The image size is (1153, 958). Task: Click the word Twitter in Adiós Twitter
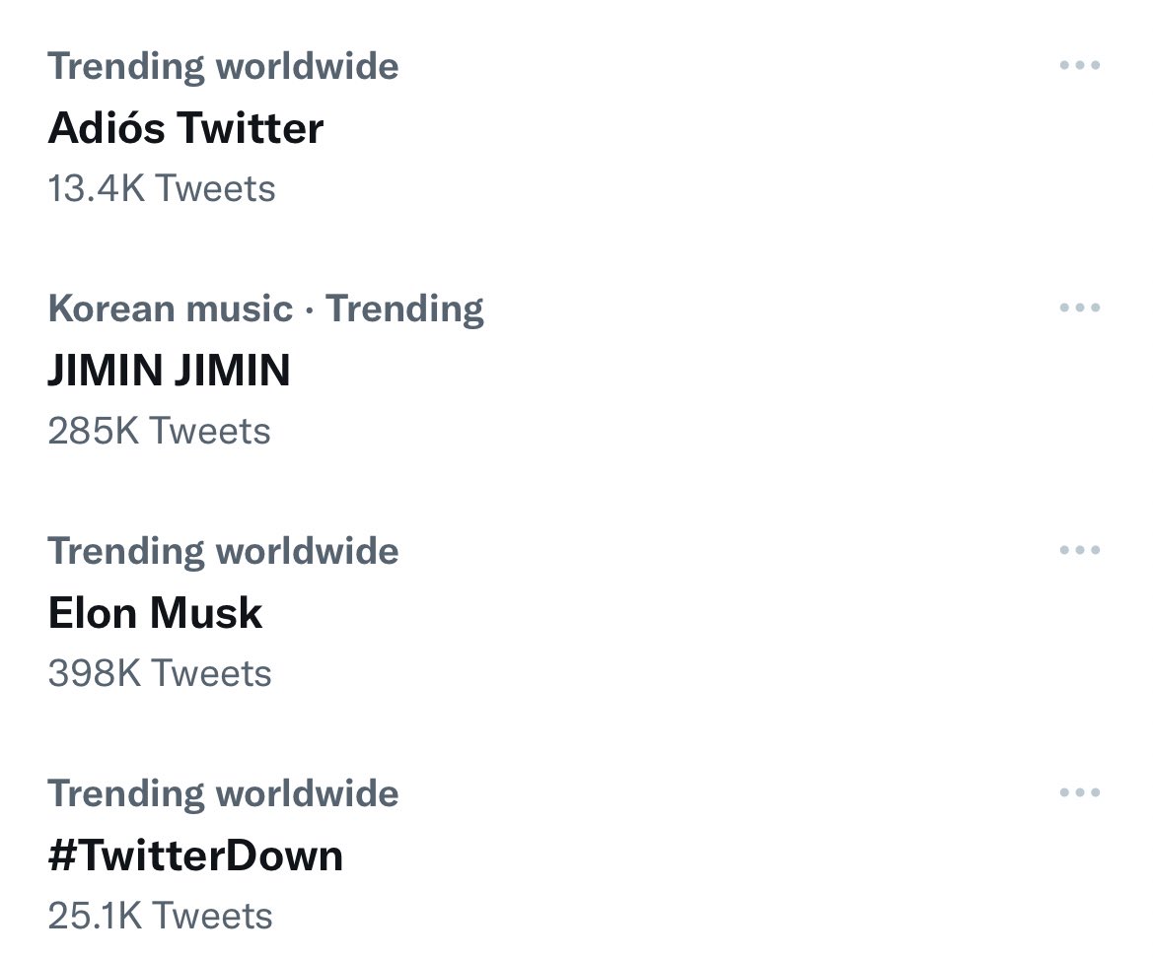point(251,128)
